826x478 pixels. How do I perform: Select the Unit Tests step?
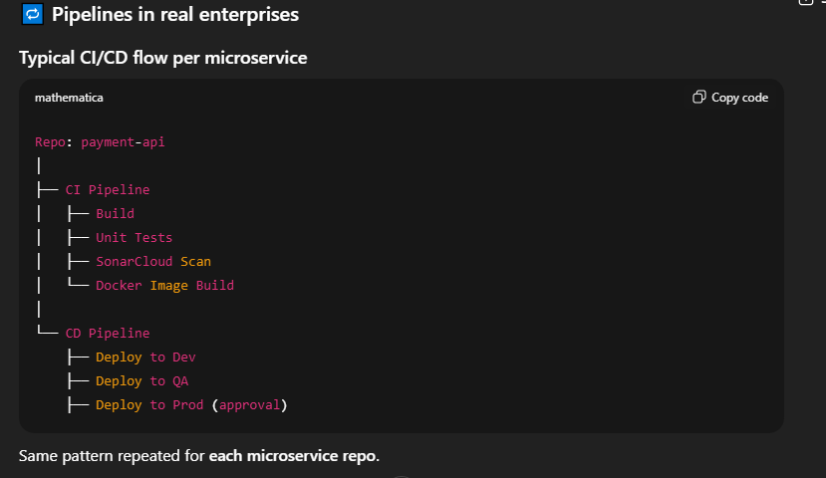click(134, 238)
